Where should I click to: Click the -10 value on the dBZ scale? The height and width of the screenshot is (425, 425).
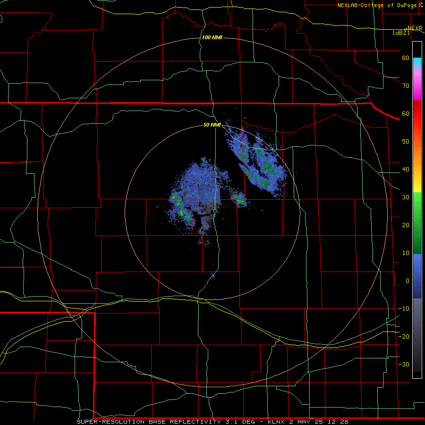point(404,309)
